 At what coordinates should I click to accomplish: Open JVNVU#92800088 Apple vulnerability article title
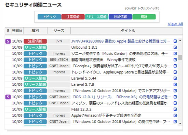(x=121, y=41)
